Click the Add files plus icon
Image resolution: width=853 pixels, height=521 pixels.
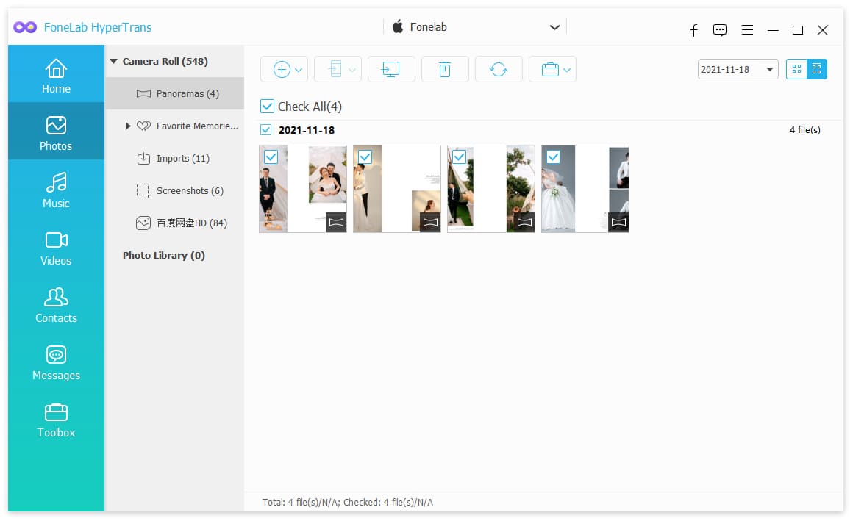281,70
